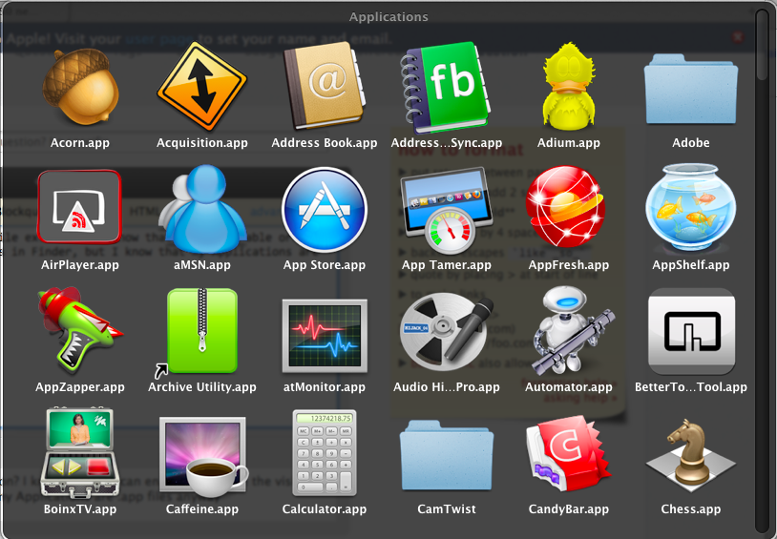Viewport: 777px width, 539px height.
Task: Click the CandyBar.app label
Action: (x=569, y=509)
